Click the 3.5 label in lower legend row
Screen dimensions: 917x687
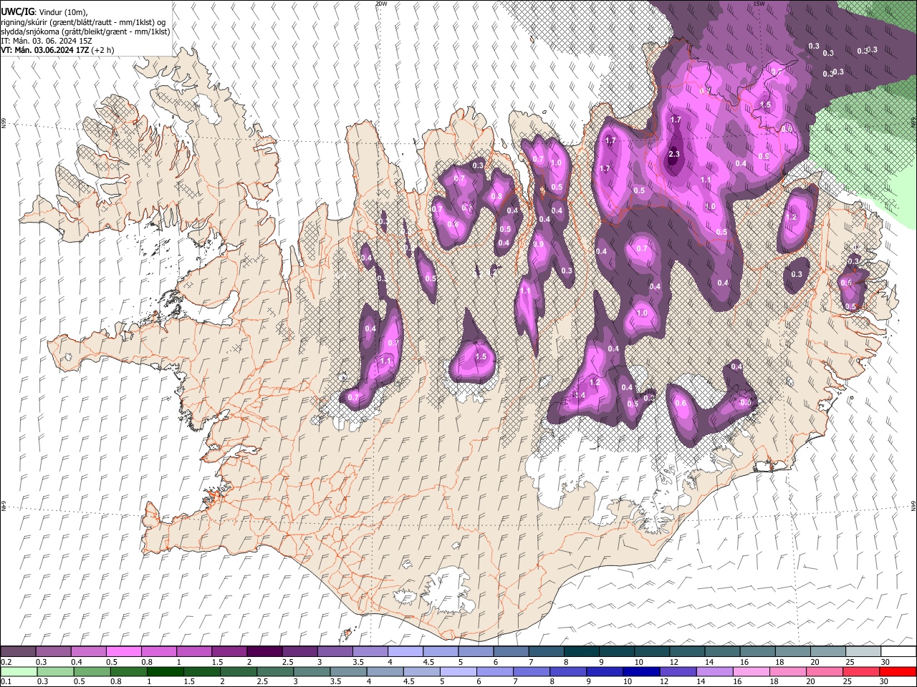(337, 682)
